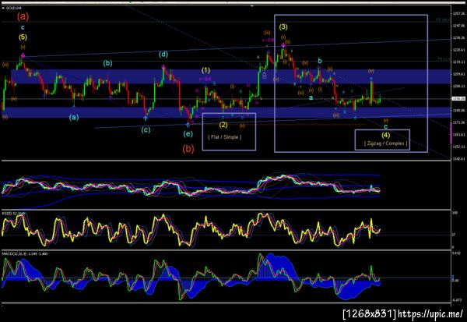
Task: Select the large red (b) wave label
Action: [x=188, y=148]
